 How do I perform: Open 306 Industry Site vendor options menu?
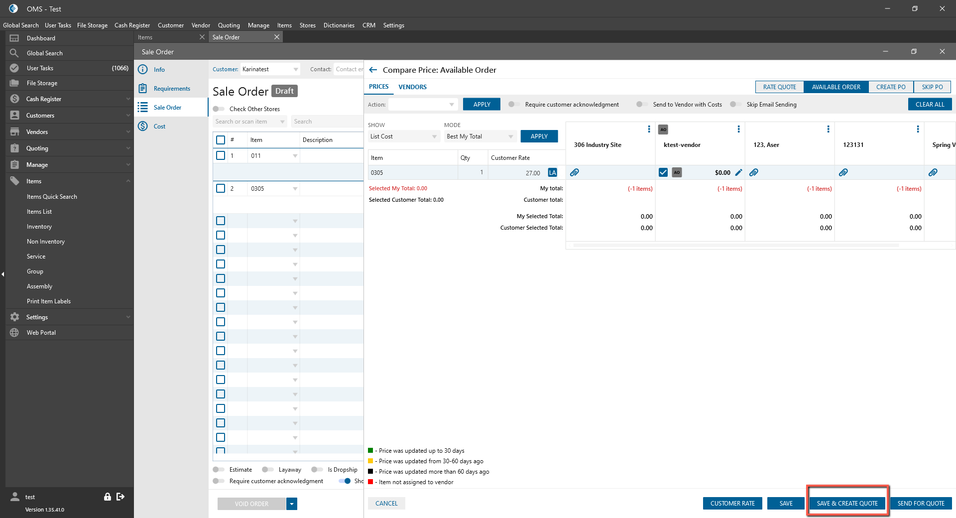(x=649, y=129)
